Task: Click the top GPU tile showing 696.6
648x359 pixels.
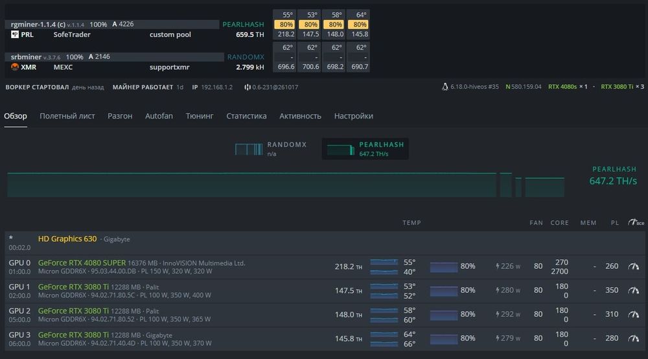Action: [284, 57]
